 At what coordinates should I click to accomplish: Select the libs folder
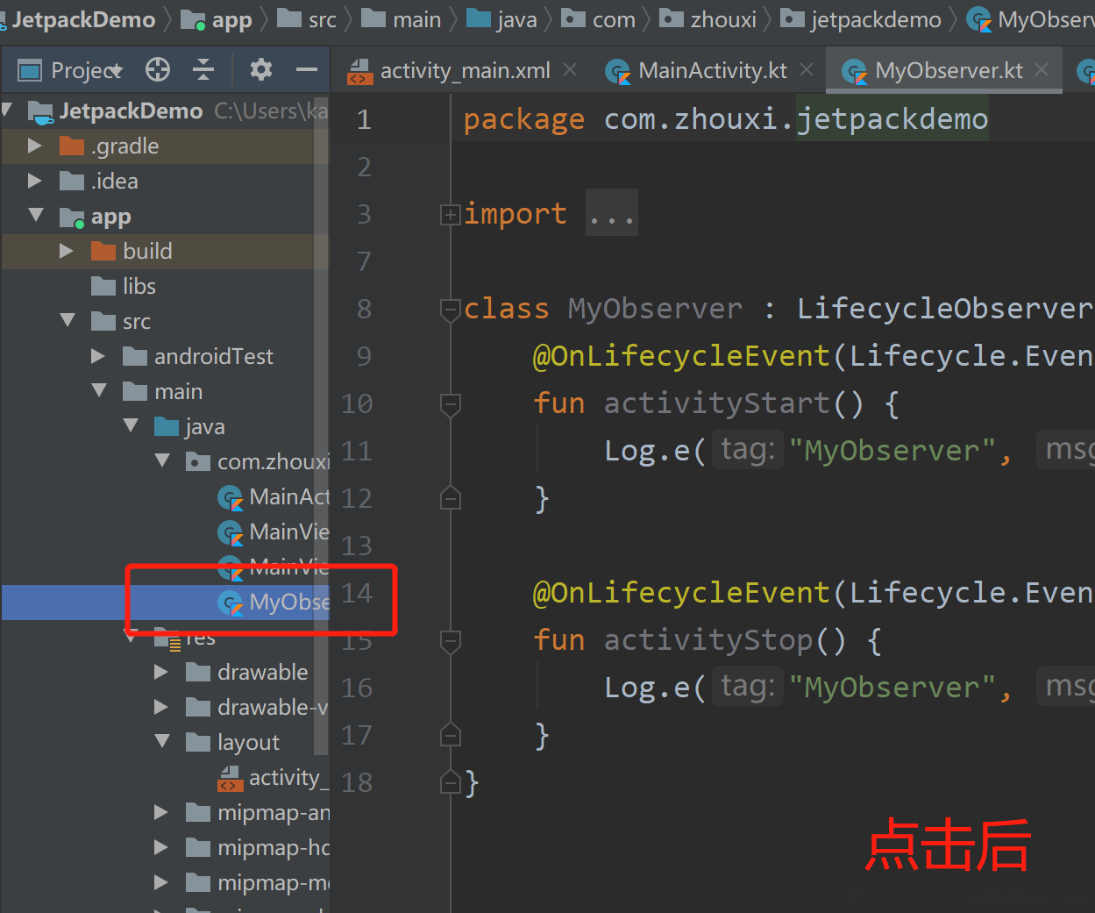click(165, 286)
